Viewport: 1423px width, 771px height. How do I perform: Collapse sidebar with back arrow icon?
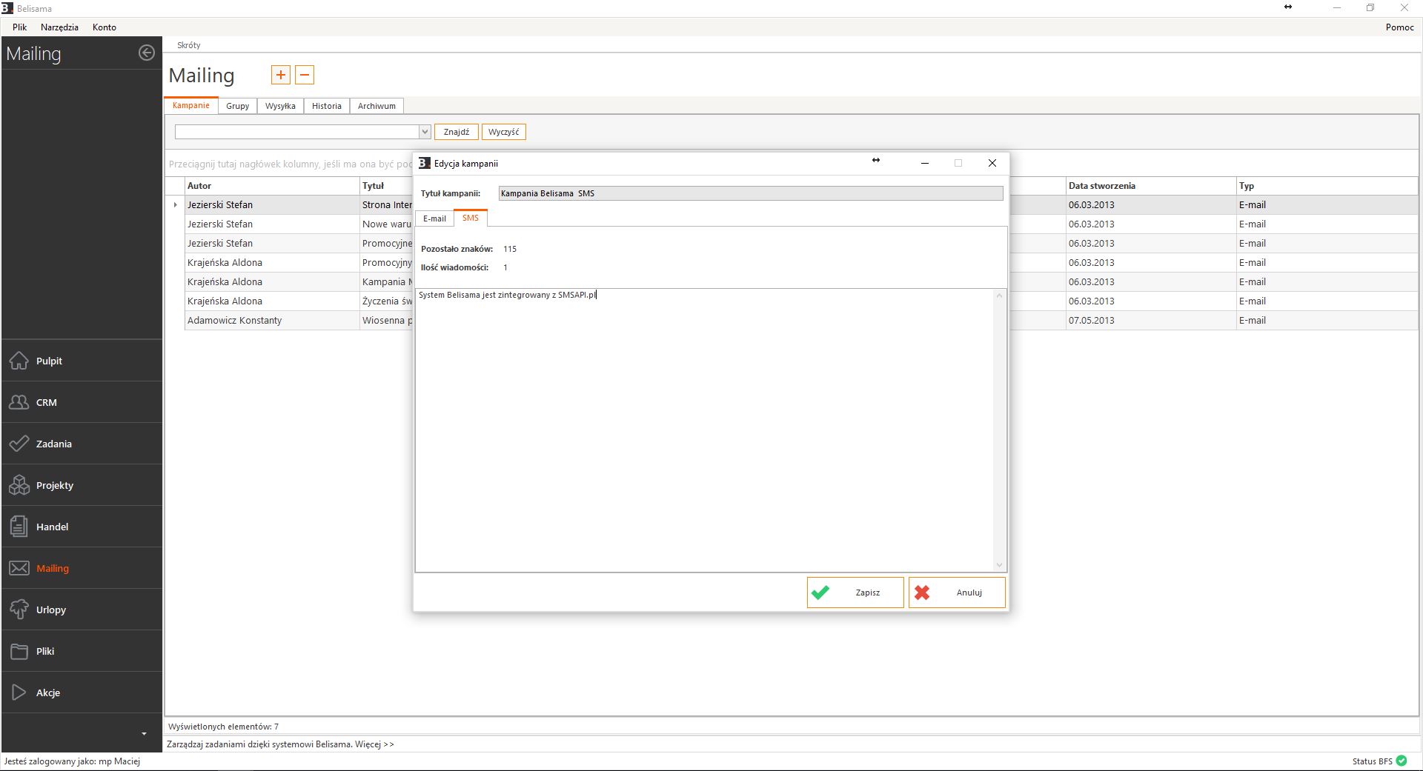147,53
